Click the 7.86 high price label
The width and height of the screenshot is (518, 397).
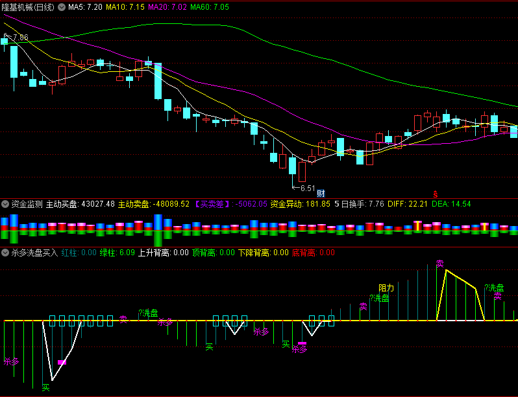tap(21, 38)
